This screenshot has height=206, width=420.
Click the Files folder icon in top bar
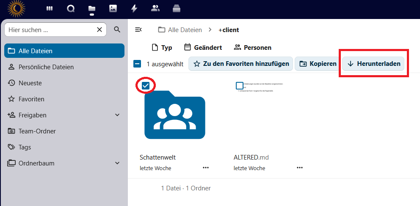pyautogui.click(x=91, y=8)
